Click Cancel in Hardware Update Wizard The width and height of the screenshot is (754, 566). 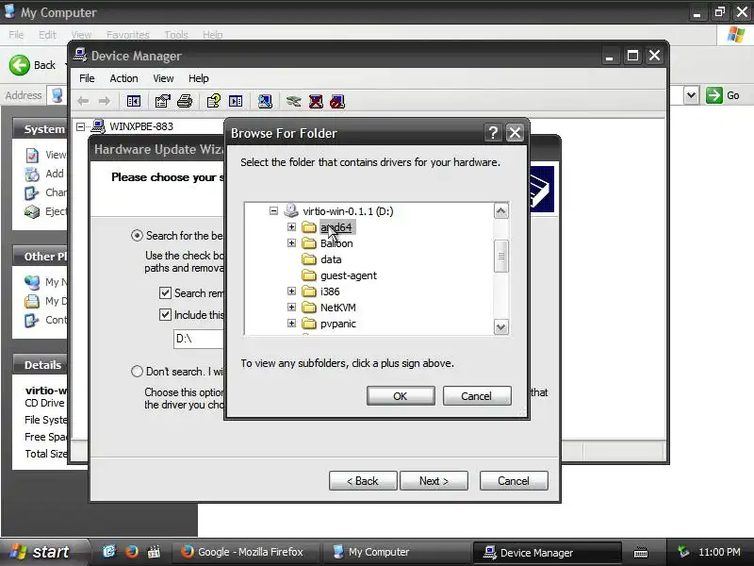tap(514, 481)
